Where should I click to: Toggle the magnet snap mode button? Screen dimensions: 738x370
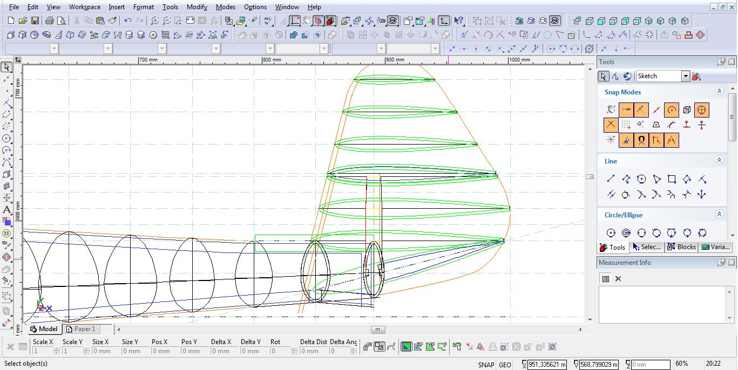click(641, 140)
